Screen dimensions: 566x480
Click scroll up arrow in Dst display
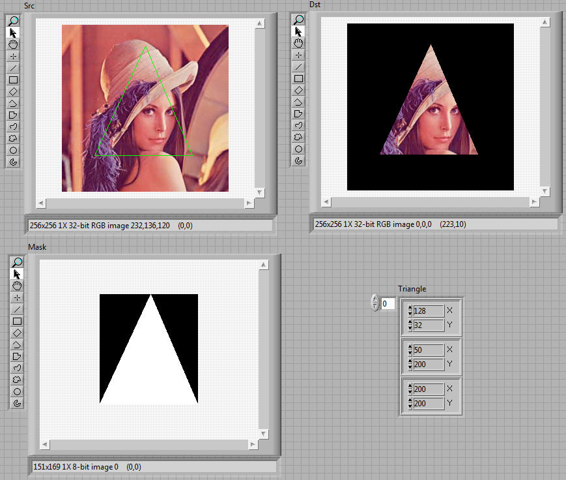tap(545, 22)
